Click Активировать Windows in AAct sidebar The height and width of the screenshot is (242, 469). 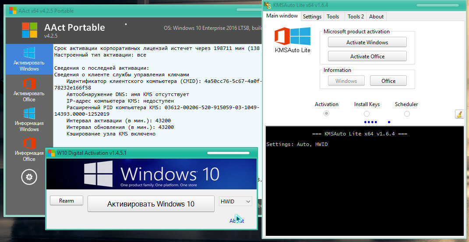pos(29,59)
